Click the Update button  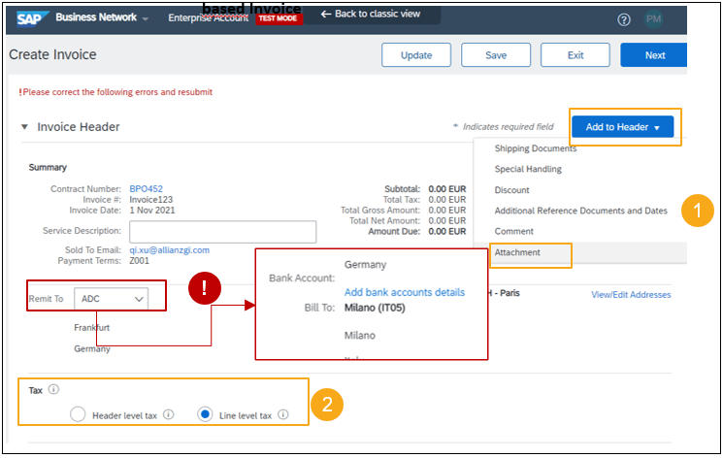click(x=416, y=55)
